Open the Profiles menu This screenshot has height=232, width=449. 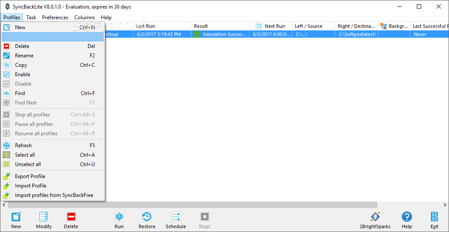(x=12, y=18)
